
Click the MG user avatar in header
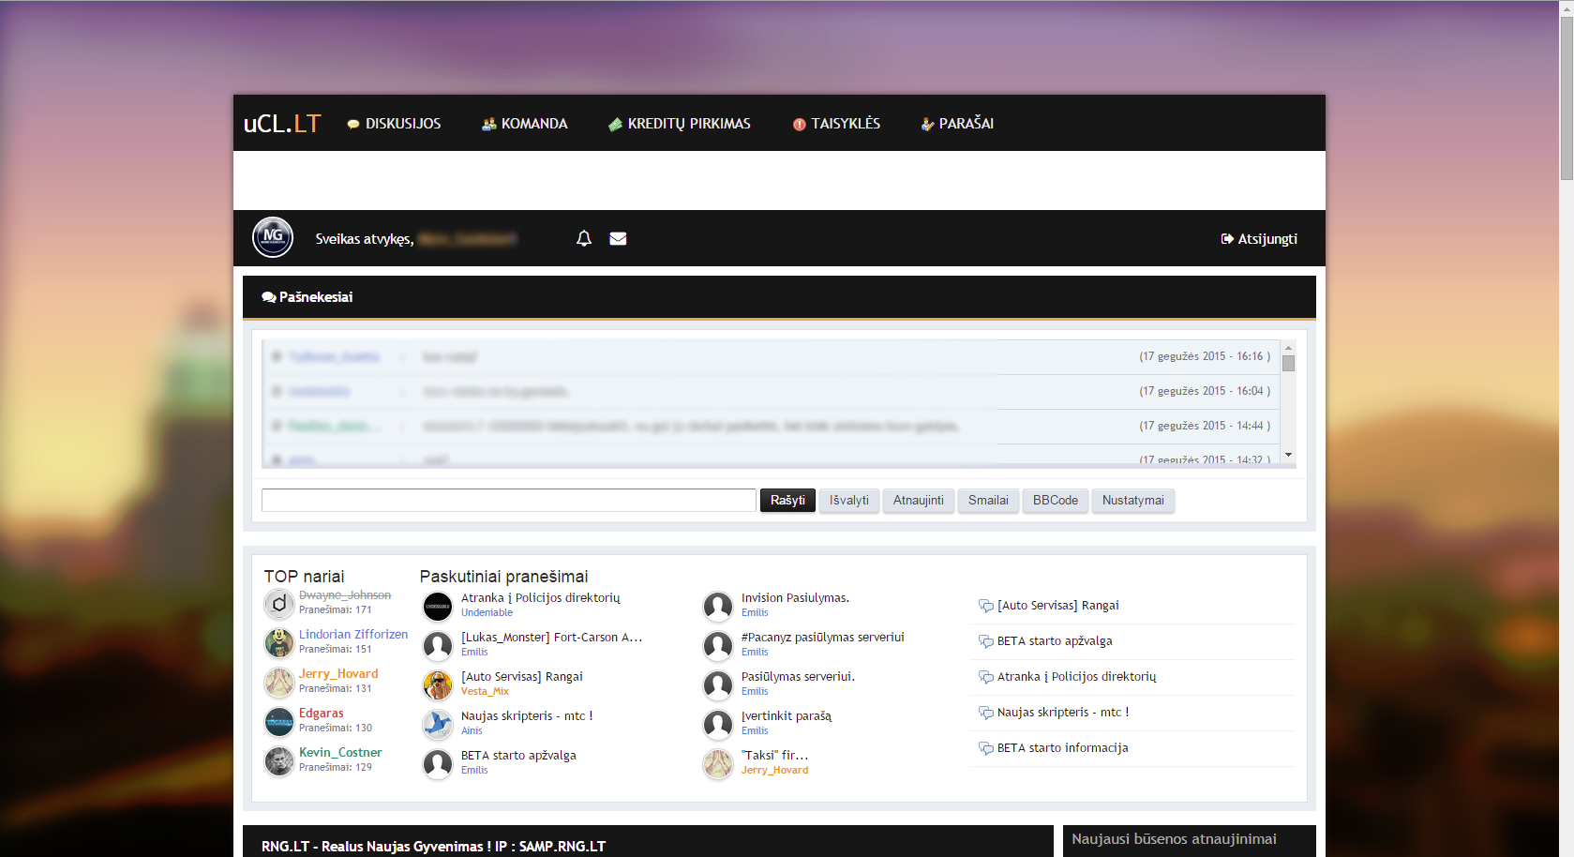click(x=273, y=237)
